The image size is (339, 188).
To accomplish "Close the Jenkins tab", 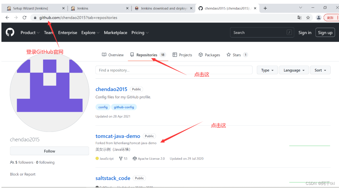I will [127, 8].
